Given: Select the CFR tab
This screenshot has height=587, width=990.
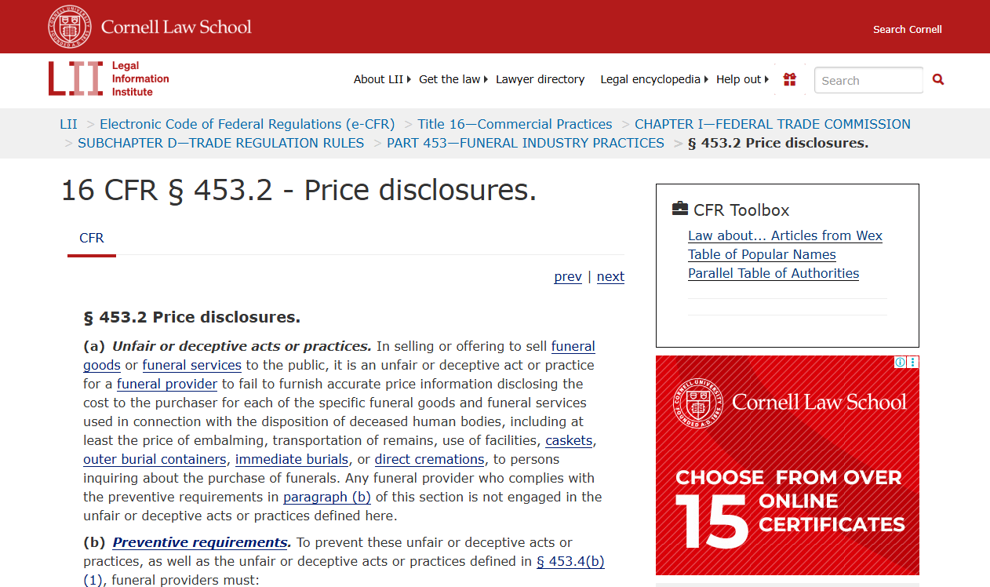Looking at the screenshot, I should click(92, 239).
